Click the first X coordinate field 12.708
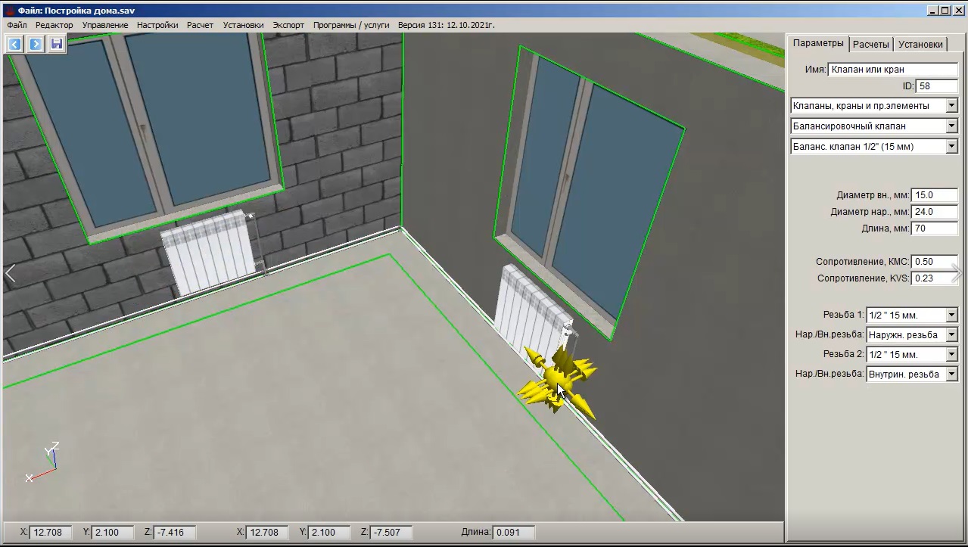This screenshot has height=547, width=968. point(52,533)
